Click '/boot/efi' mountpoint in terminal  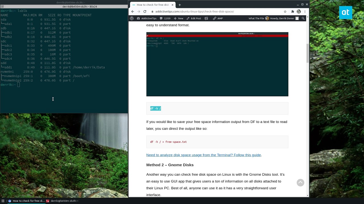click(81, 76)
